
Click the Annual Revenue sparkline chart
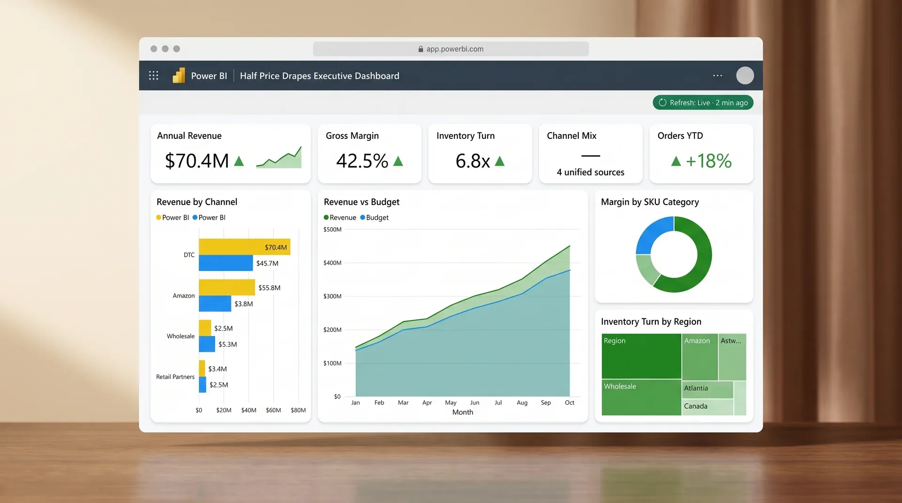[x=279, y=158]
